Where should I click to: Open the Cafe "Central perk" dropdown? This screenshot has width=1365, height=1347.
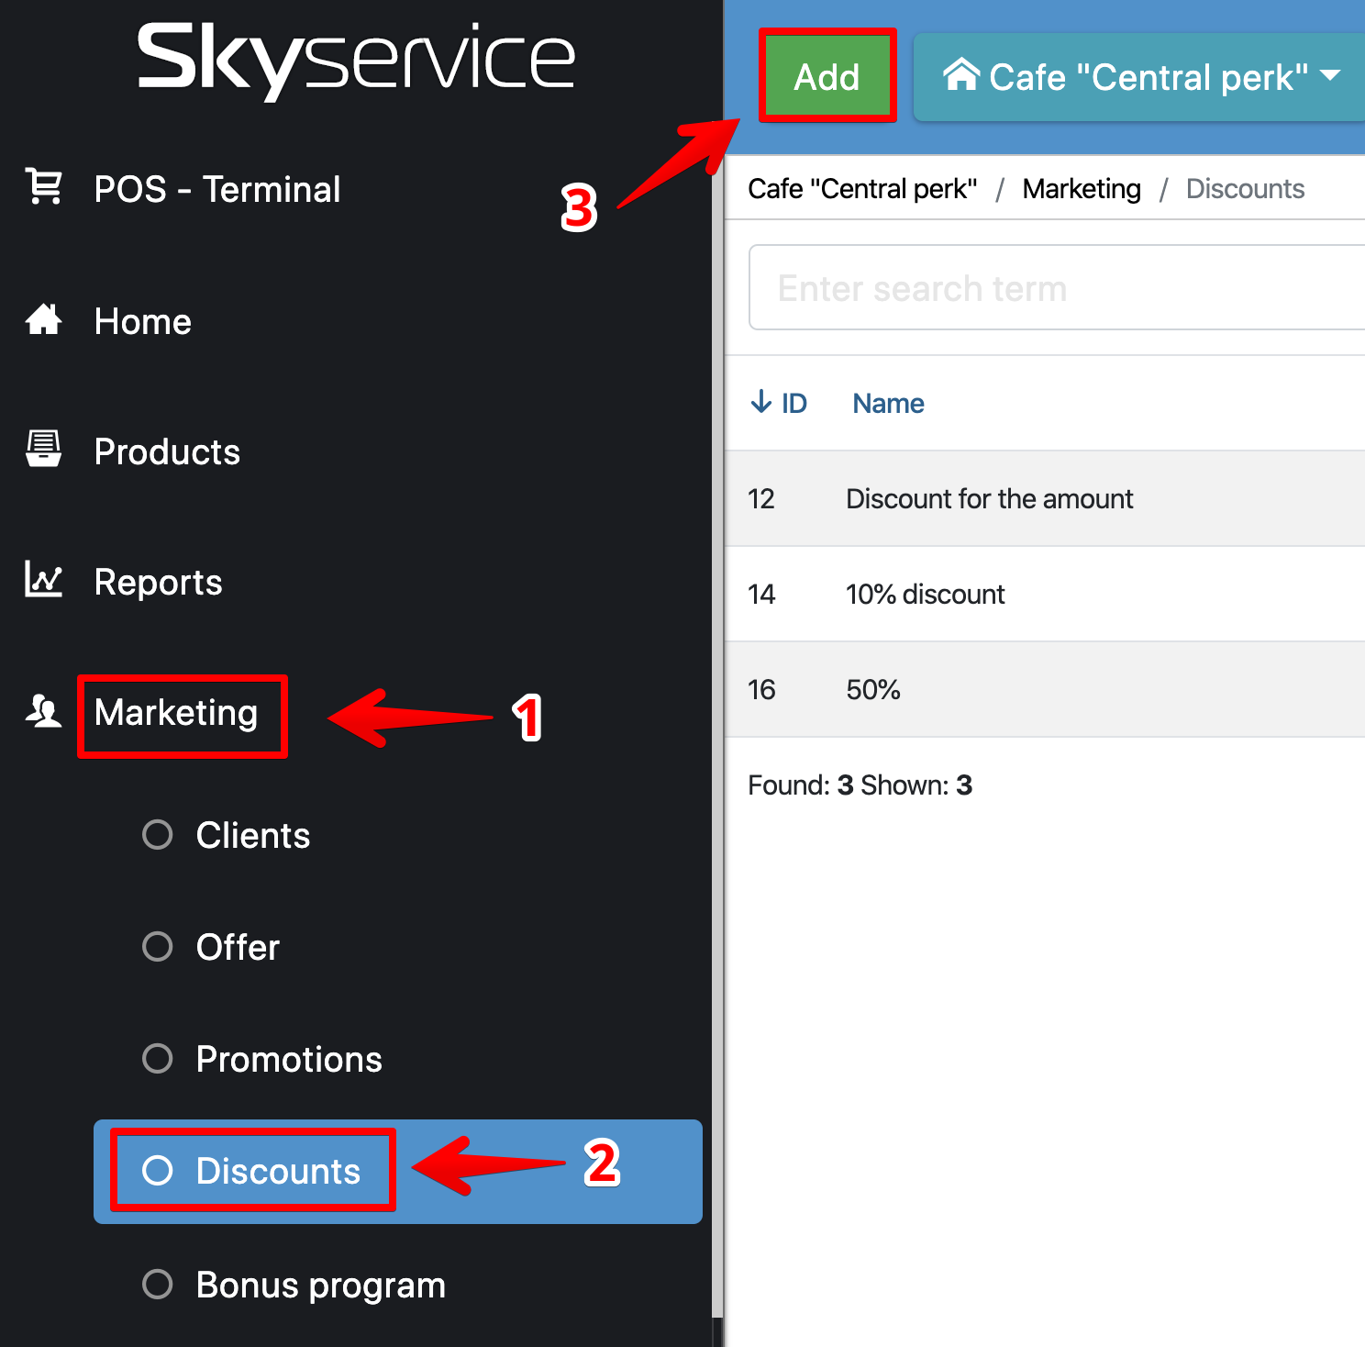click(1142, 77)
